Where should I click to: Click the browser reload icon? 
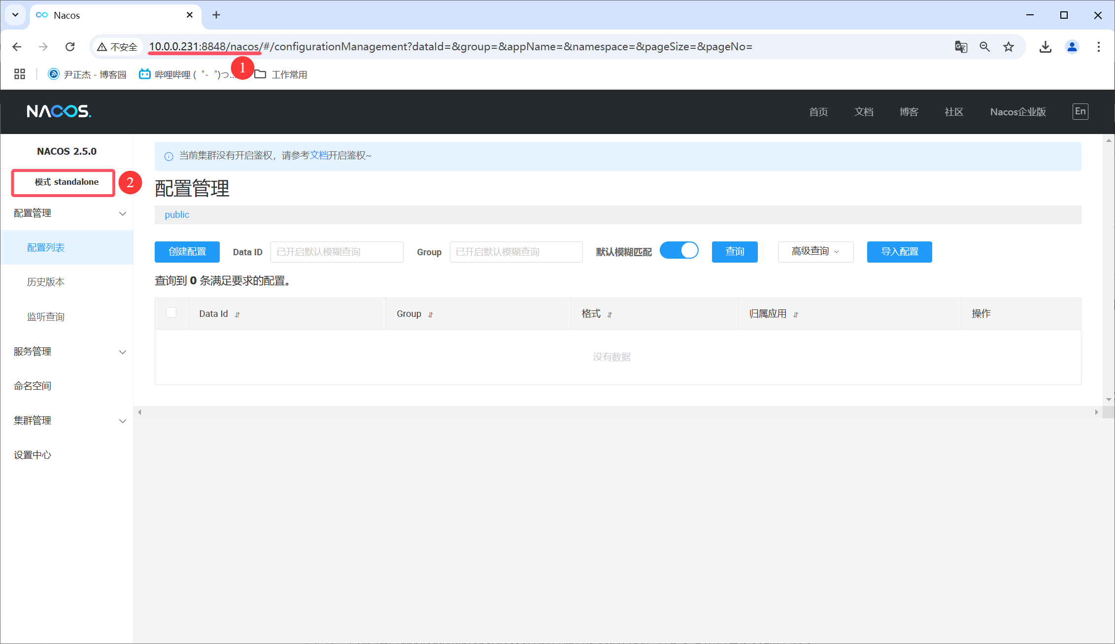click(70, 47)
